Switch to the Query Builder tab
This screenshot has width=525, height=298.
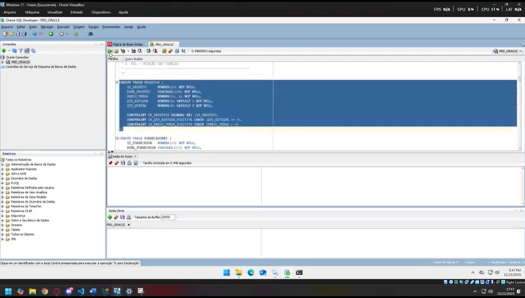pos(134,58)
